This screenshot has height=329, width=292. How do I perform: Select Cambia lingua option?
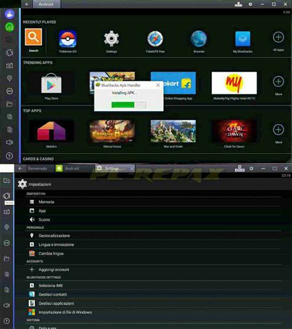(153, 254)
